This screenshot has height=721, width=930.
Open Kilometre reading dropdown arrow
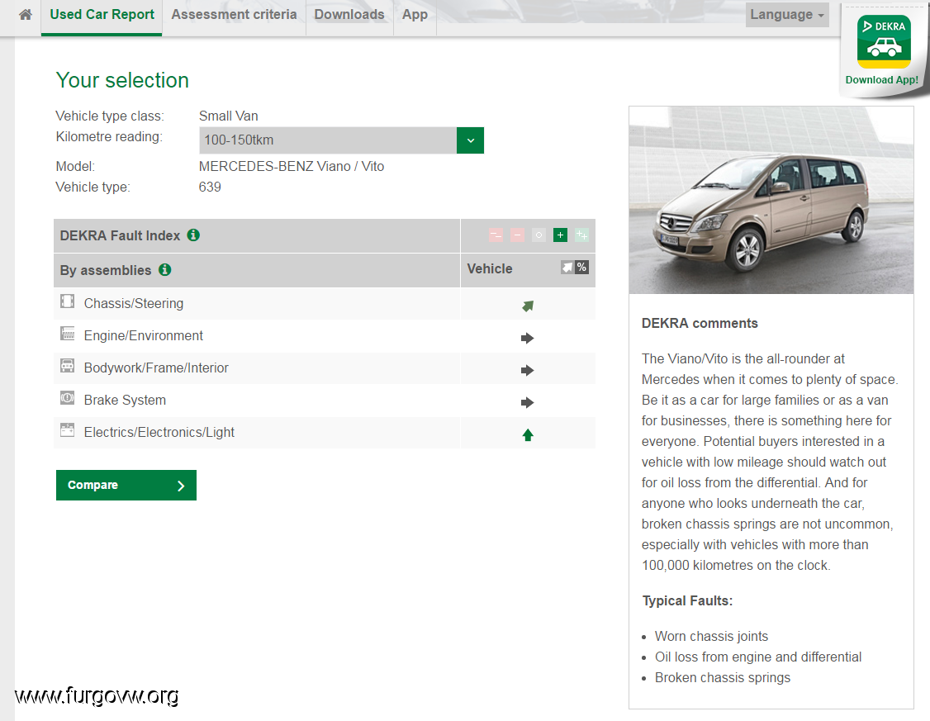point(470,140)
